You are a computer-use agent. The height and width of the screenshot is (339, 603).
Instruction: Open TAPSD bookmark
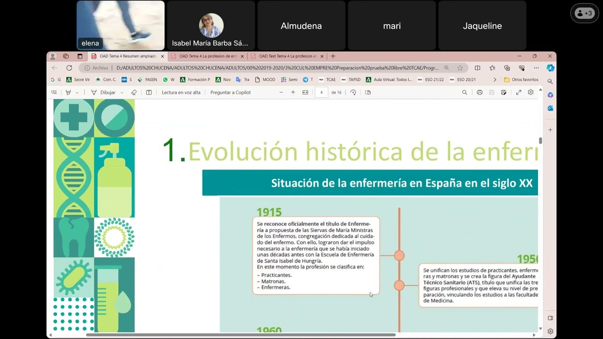pyautogui.click(x=350, y=80)
